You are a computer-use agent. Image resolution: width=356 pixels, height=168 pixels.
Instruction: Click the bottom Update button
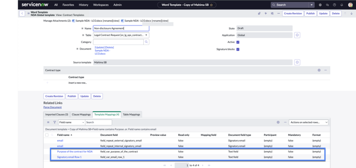[x=85, y=96]
